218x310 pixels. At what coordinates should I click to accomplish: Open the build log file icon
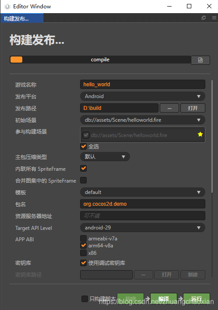click(200, 60)
